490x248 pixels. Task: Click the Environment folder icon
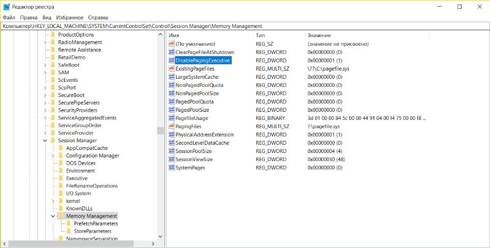[61, 171]
